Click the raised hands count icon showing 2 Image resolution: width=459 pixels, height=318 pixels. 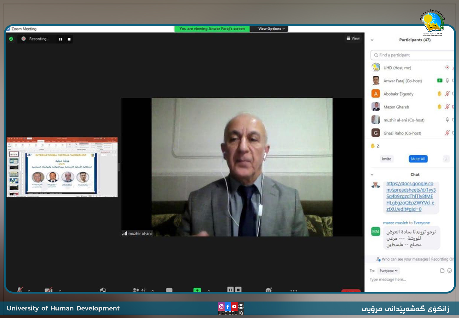373,146
